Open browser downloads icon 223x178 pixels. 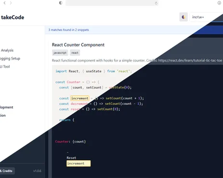219,3
